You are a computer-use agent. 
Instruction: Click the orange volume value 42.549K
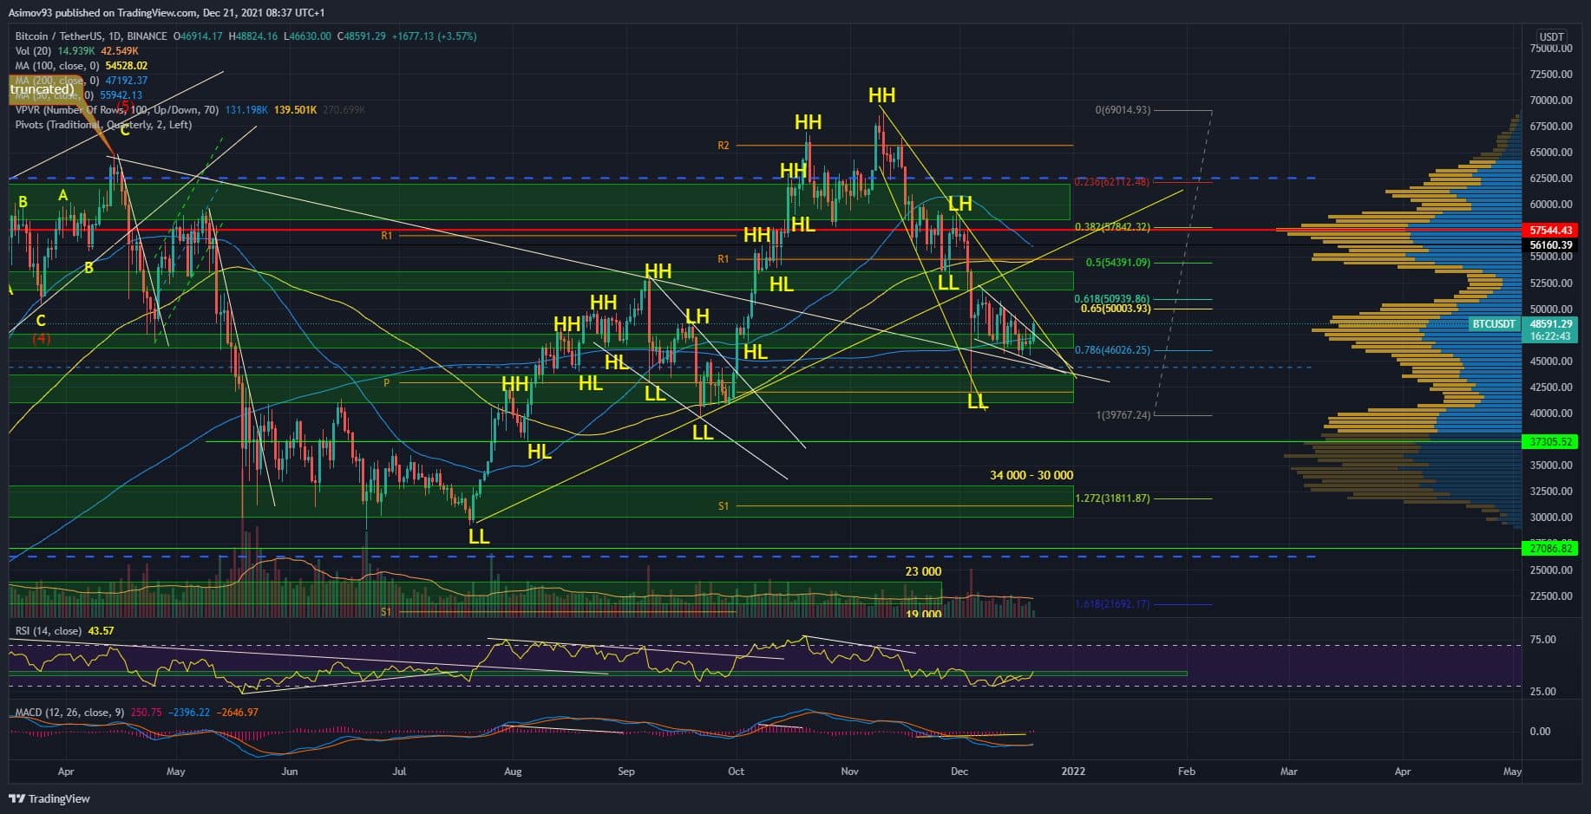pyautogui.click(x=120, y=51)
